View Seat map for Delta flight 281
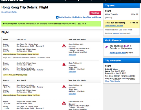This screenshot has height=110, width=141. point(72,72)
